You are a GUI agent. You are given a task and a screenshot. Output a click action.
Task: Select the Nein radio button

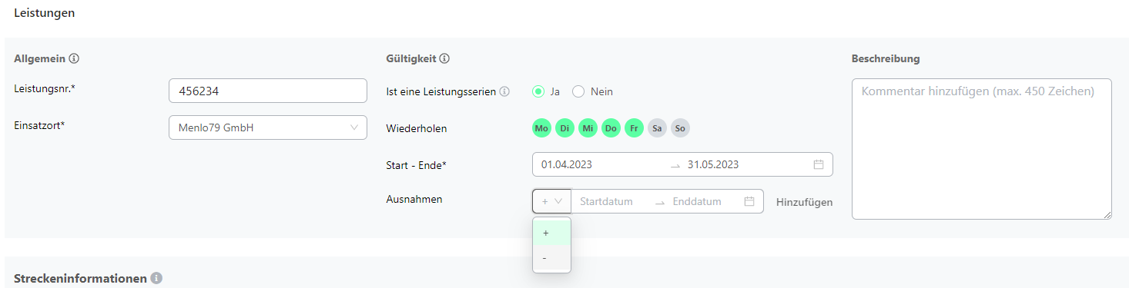(578, 91)
